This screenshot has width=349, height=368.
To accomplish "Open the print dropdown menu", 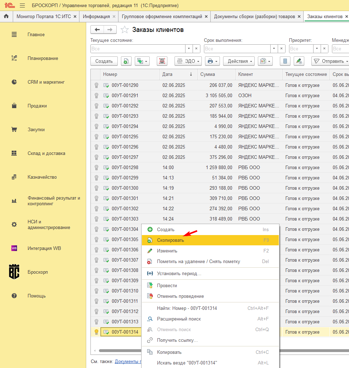I will click(x=212, y=61).
